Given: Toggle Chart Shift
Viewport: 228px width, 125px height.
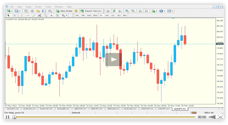Looking at the screenshot, I should coord(146,11).
